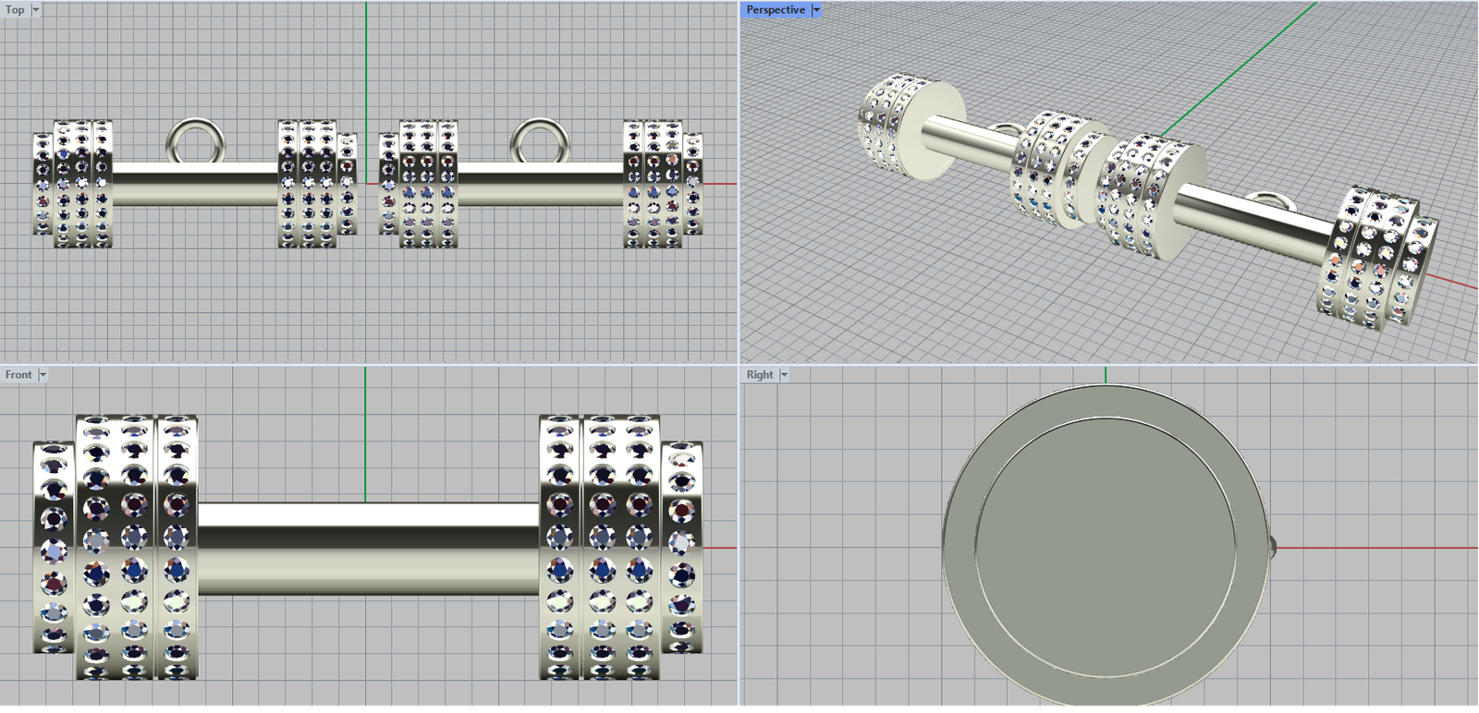1479x713 pixels.
Task: Select right gem-studded weight in Front view
Action: (601, 549)
